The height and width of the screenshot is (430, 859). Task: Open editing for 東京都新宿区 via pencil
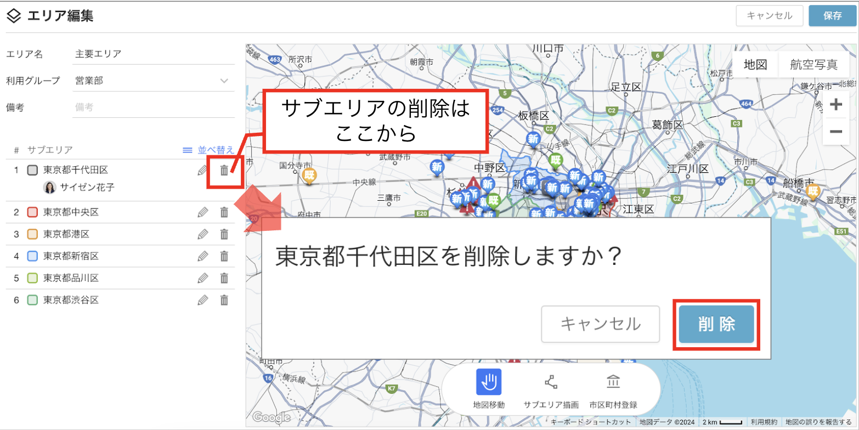[203, 256]
